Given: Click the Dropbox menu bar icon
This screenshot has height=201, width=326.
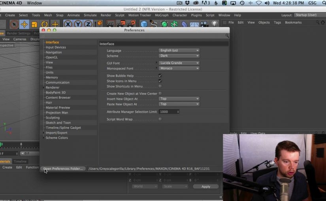Looking at the screenshot, I should pyautogui.click(x=187, y=3).
